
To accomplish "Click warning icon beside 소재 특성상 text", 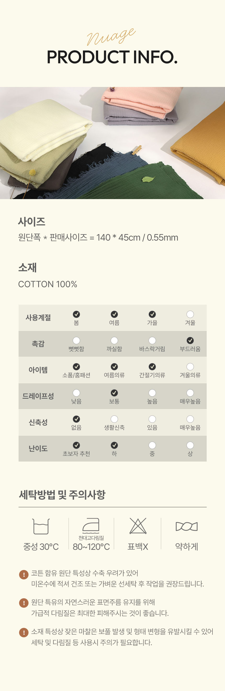I will pos(24,633).
